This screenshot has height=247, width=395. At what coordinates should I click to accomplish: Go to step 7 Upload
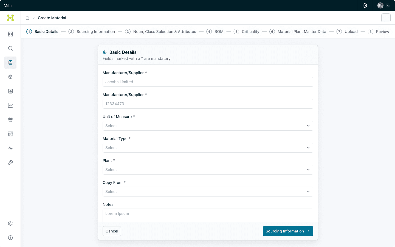[347, 32]
